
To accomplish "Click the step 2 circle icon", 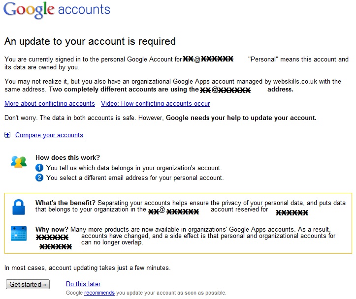I will [39, 178].
